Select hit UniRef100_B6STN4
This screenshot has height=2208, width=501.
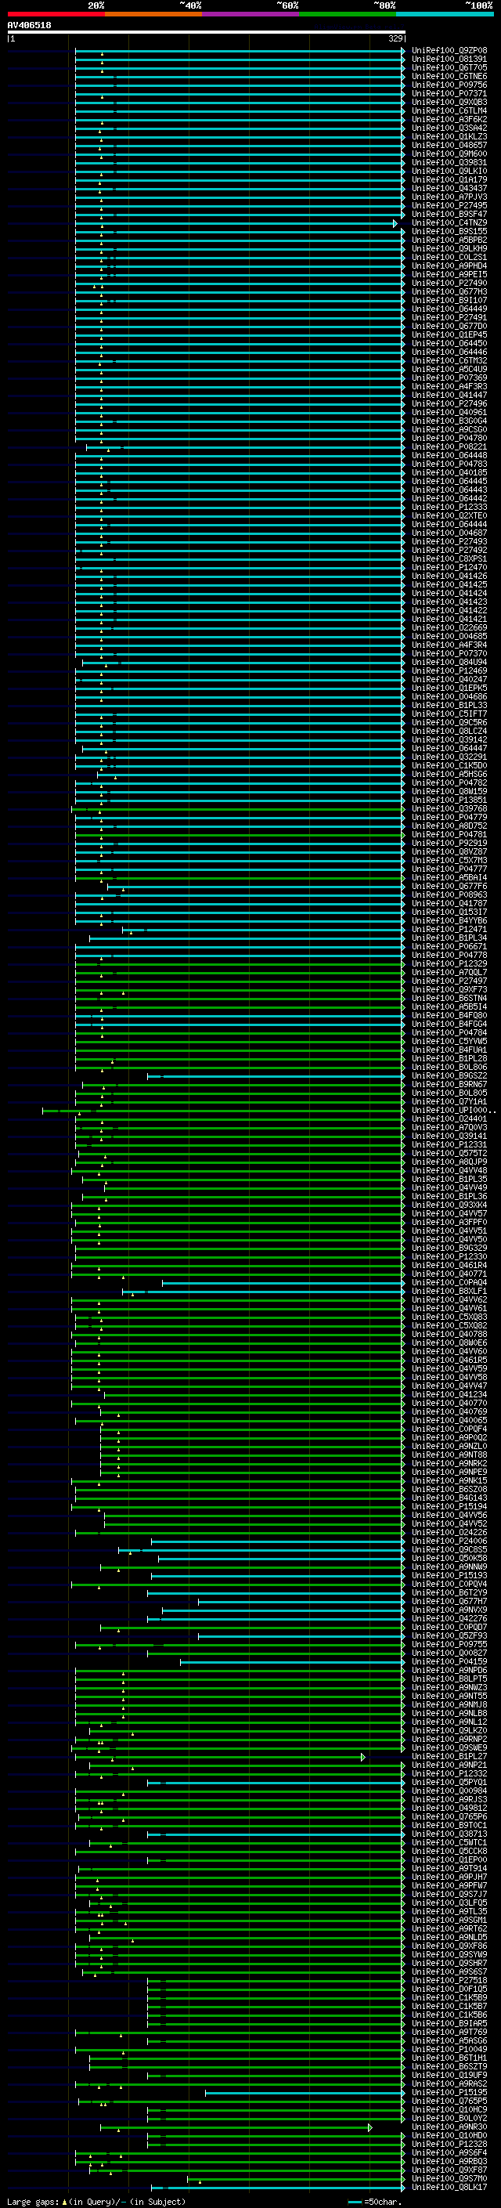[449, 999]
